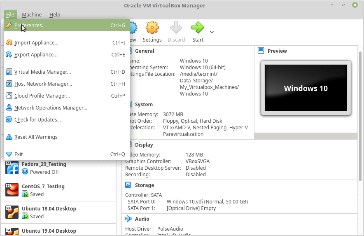Click the Preview panel monitor icon
364x236 pixels.
[x=261, y=51]
